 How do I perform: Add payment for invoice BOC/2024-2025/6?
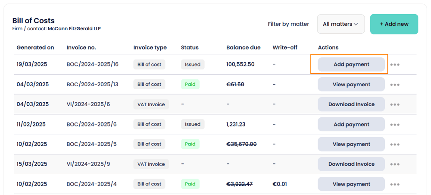point(351,124)
